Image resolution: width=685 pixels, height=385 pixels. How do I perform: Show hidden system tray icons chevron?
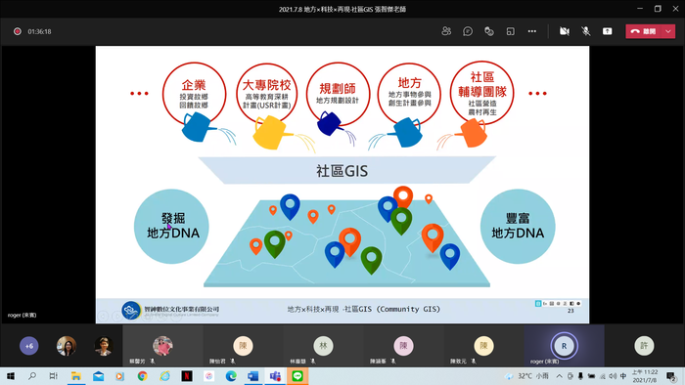(x=559, y=376)
